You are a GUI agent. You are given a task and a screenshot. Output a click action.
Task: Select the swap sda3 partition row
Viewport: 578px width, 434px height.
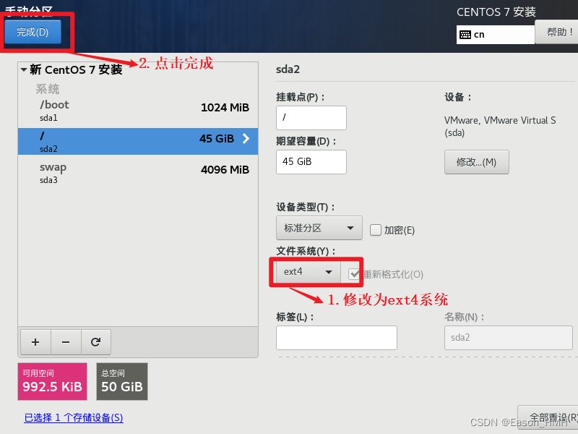(138, 173)
